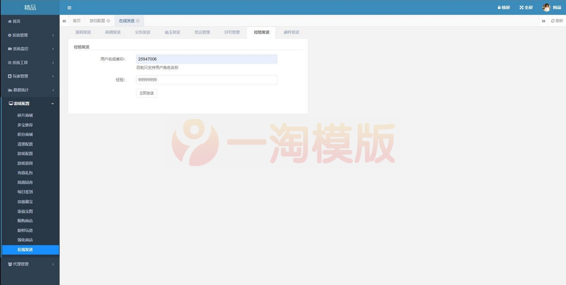566x285 pixels.
Task: Switch to the 称谓发送 tab
Action: coord(113,32)
